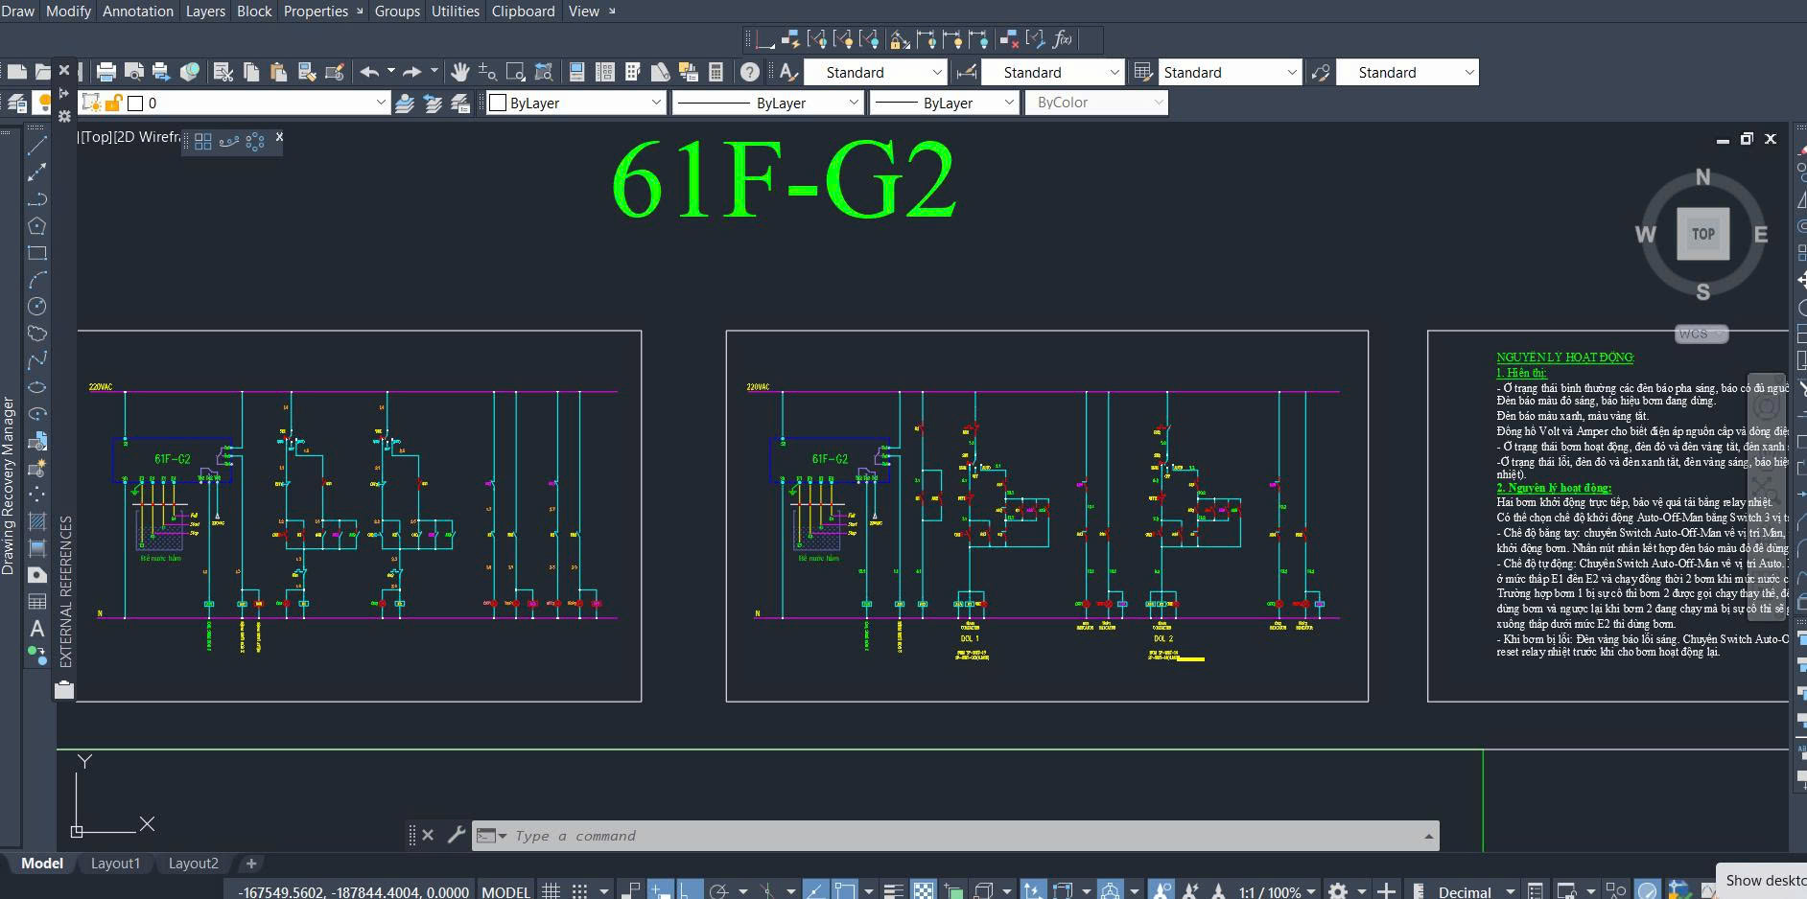
Task: Click the Undo arrow icon
Action: [x=369, y=72]
